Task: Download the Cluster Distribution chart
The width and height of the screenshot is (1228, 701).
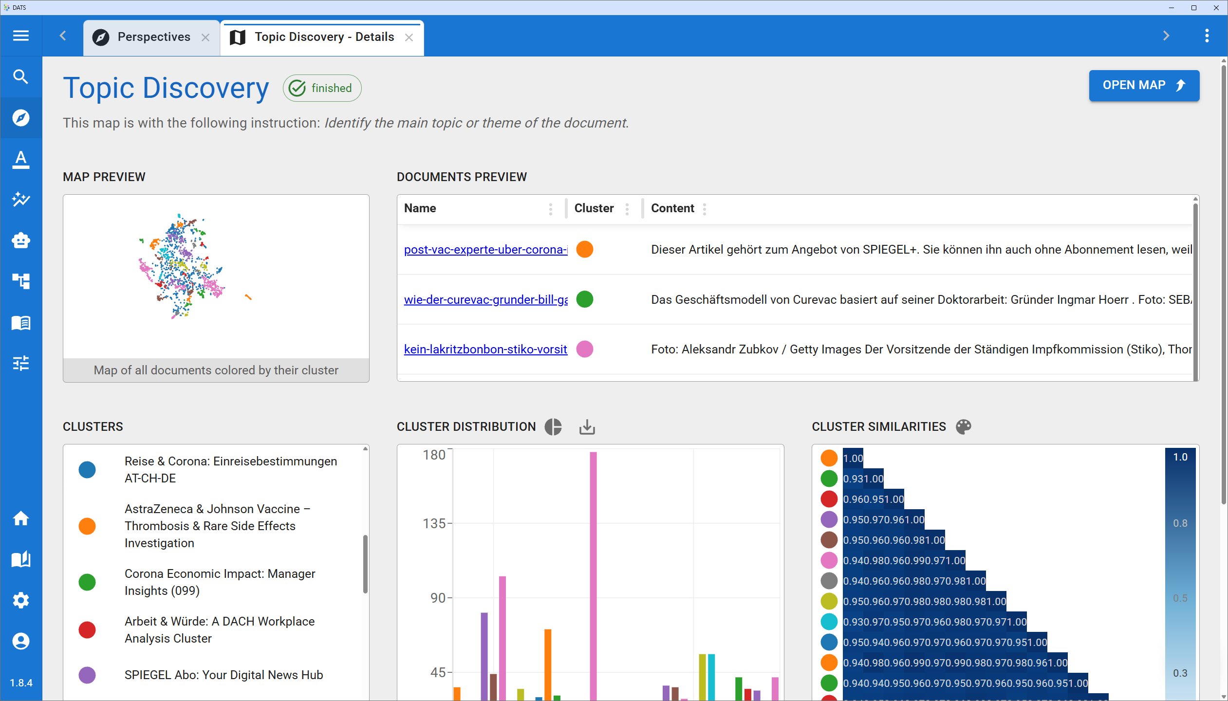Action: pos(587,427)
